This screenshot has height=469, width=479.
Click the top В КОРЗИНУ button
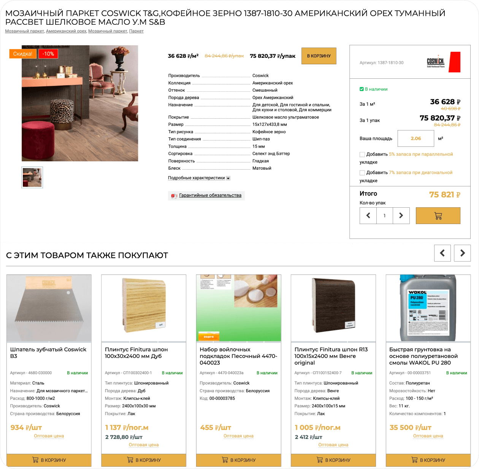point(319,56)
